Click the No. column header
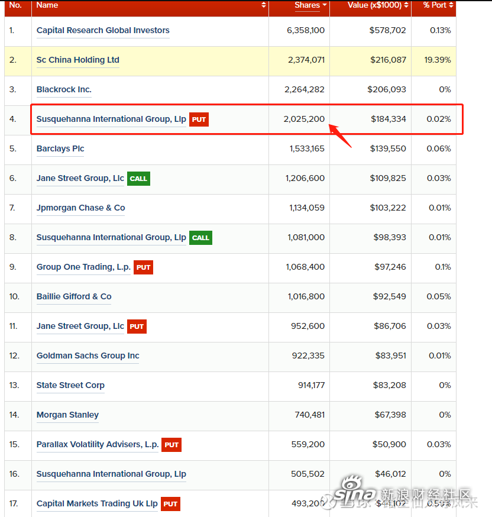The image size is (492, 517). pos(15,5)
